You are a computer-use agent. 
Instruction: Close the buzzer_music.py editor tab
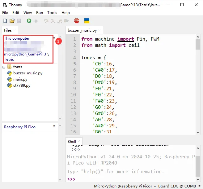click(99, 30)
